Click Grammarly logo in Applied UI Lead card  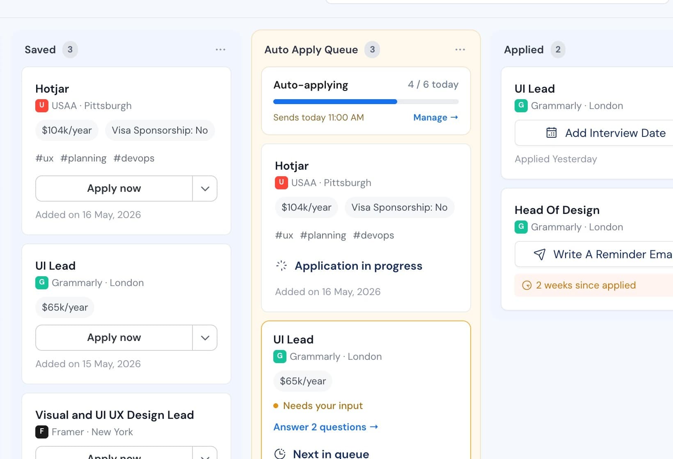(x=521, y=106)
